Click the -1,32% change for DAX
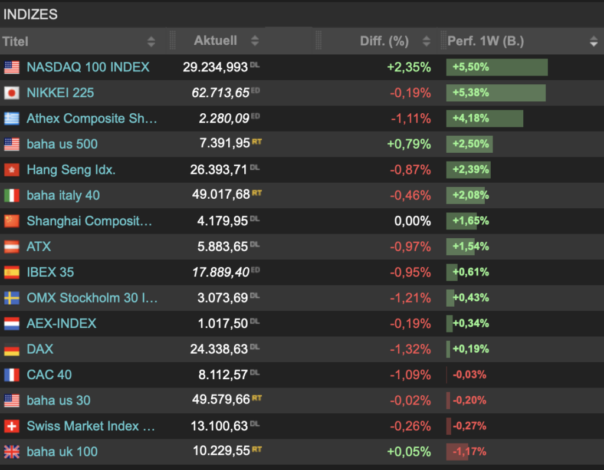The image size is (604, 470). click(x=411, y=350)
